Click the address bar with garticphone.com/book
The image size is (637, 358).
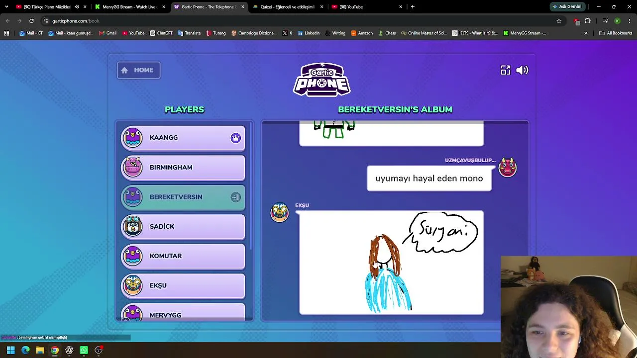(299, 21)
